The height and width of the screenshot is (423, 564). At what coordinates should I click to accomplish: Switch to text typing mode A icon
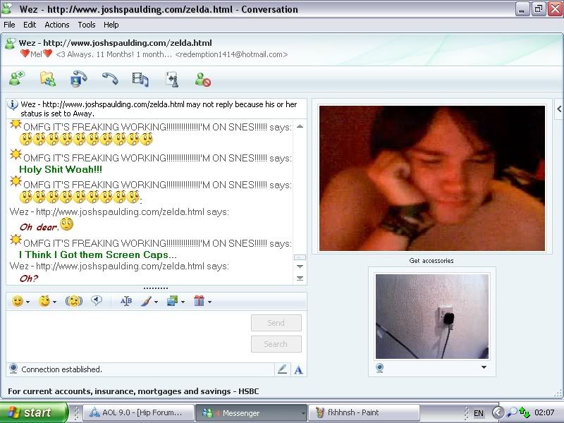(x=298, y=369)
